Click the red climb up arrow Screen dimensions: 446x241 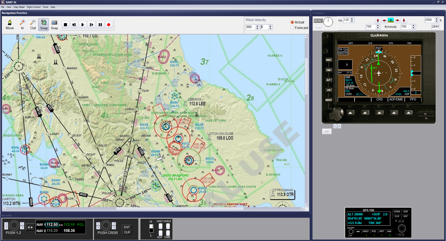pos(378,20)
